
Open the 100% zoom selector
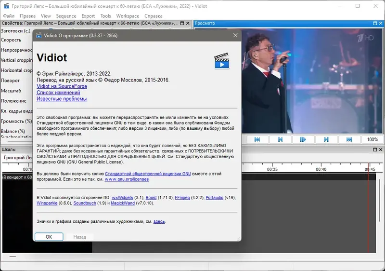tap(372, 139)
